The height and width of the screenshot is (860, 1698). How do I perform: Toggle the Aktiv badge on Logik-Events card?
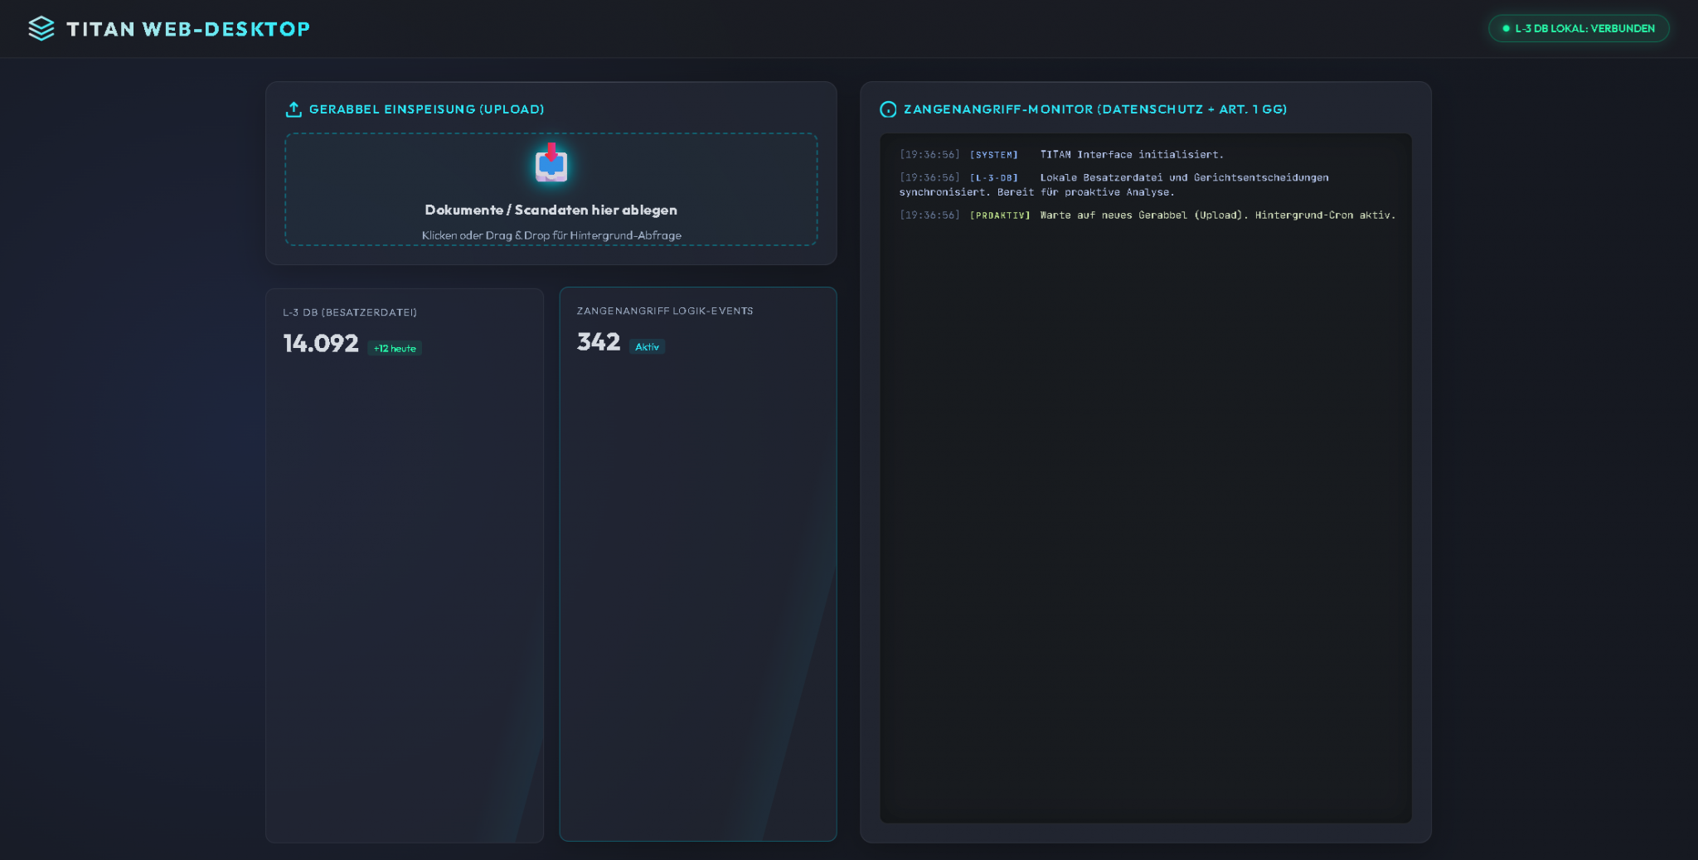[x=647, y=346]
